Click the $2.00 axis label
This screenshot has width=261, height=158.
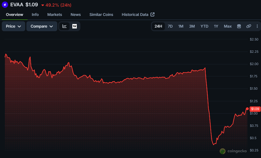254,64
